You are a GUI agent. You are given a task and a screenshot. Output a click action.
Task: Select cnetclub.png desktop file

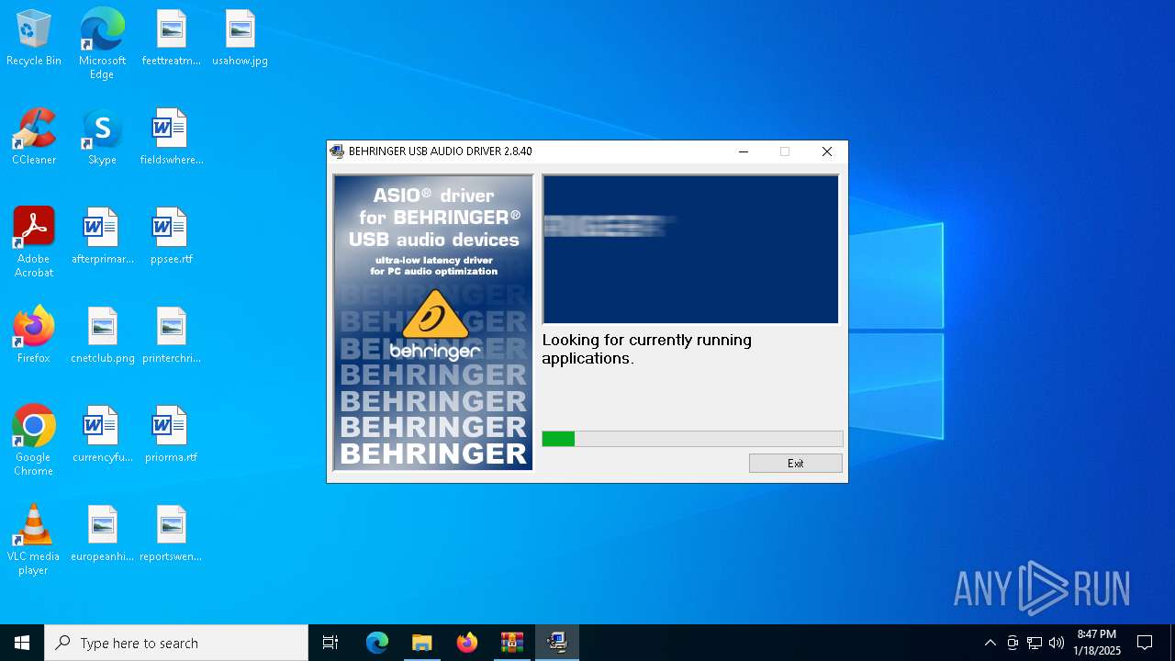coord(102,336)
